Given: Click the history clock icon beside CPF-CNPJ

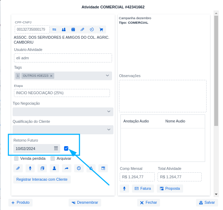Looking at the screenshot, I should [x=92, y=30].
